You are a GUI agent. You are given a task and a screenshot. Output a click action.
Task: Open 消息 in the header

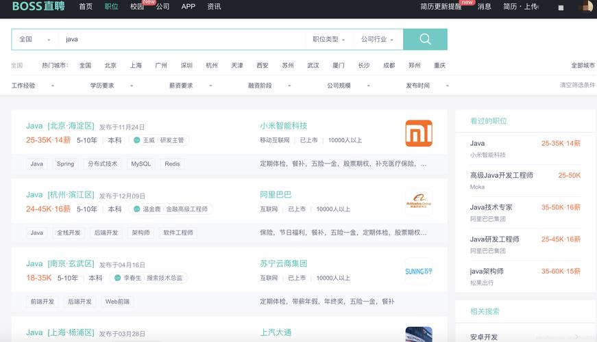(x=485, y=7)
